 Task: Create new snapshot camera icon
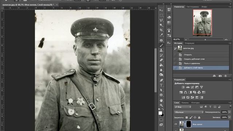220,76
